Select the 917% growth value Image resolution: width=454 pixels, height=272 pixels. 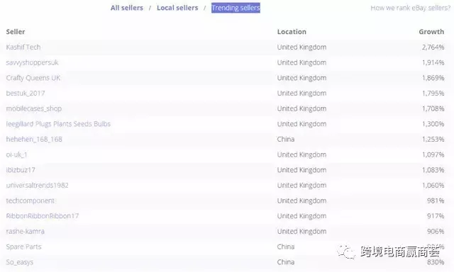tap(436, 216)
